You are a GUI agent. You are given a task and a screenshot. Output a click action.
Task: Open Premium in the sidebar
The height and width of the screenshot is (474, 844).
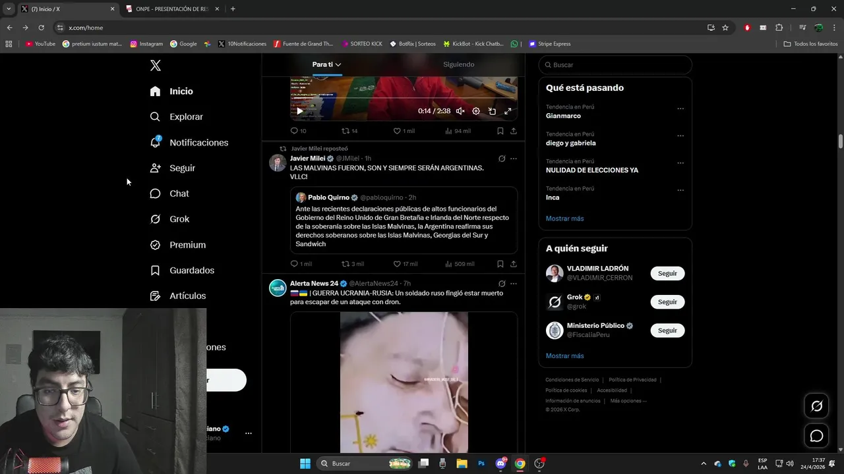[177, 245]
